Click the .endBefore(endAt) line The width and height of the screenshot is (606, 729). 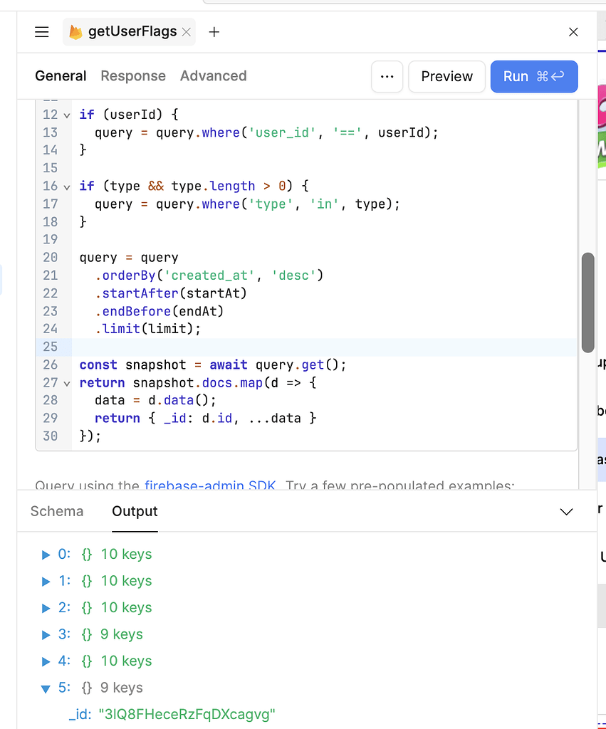tap(159, 311)
